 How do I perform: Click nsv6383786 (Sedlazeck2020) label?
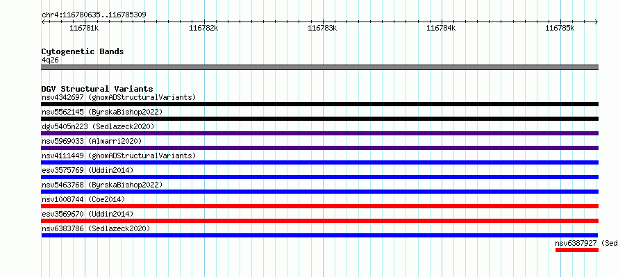pyautogui.click(x=96, y=228)
